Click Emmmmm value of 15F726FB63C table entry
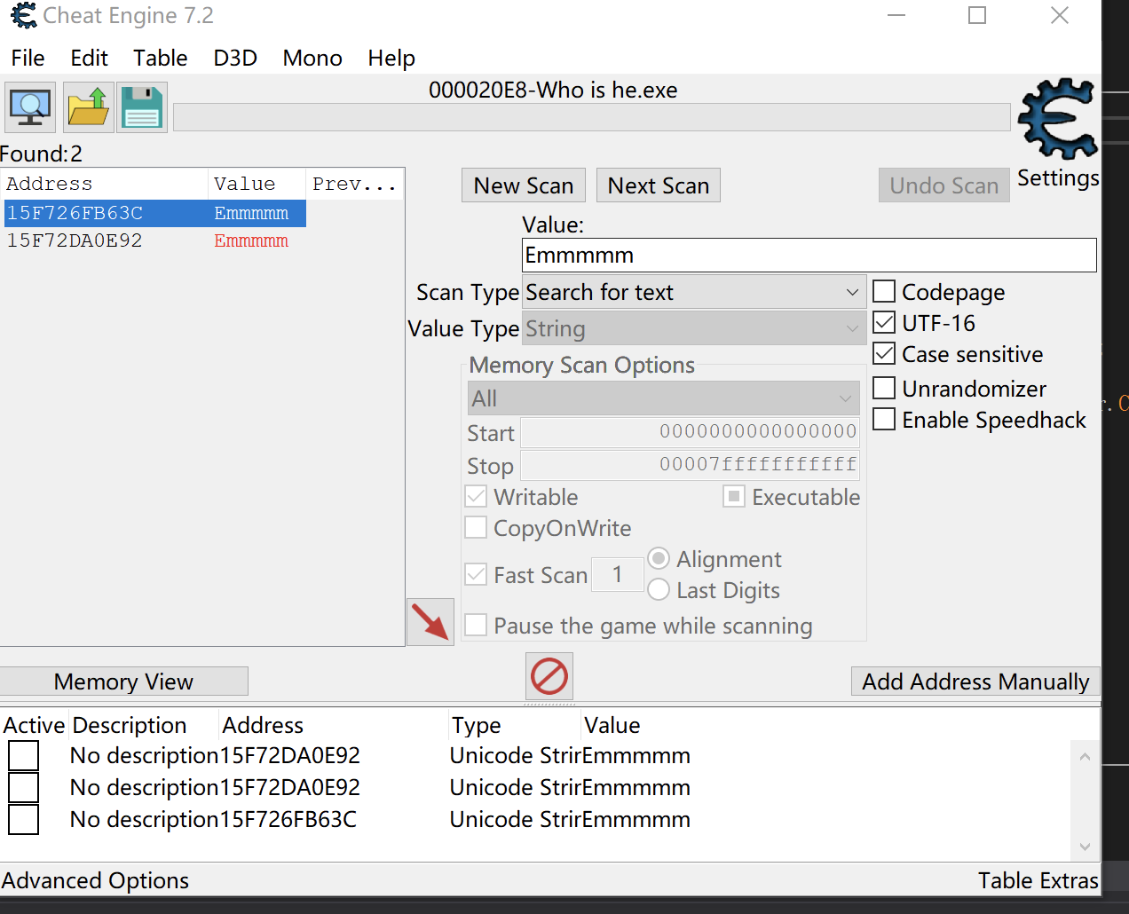Screen dimensions: 1129x914 click(636, 819)
